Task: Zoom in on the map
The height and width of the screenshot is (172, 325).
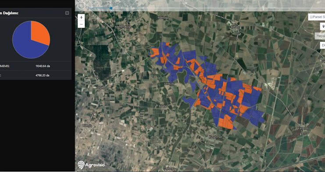Action: [x=81, y=18]
